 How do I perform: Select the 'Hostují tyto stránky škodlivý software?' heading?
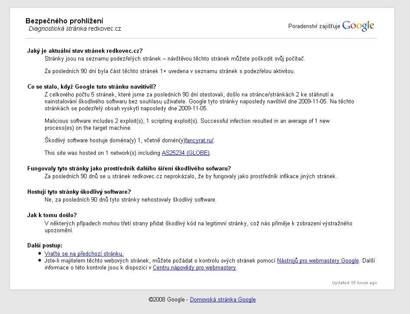tap(79, 192)
